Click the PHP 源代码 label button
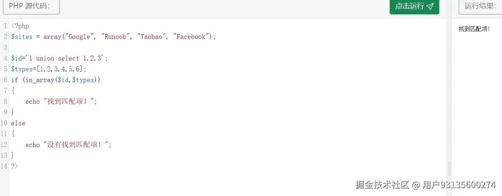Screen dimensions: 502x196 [x=31, y=6]
